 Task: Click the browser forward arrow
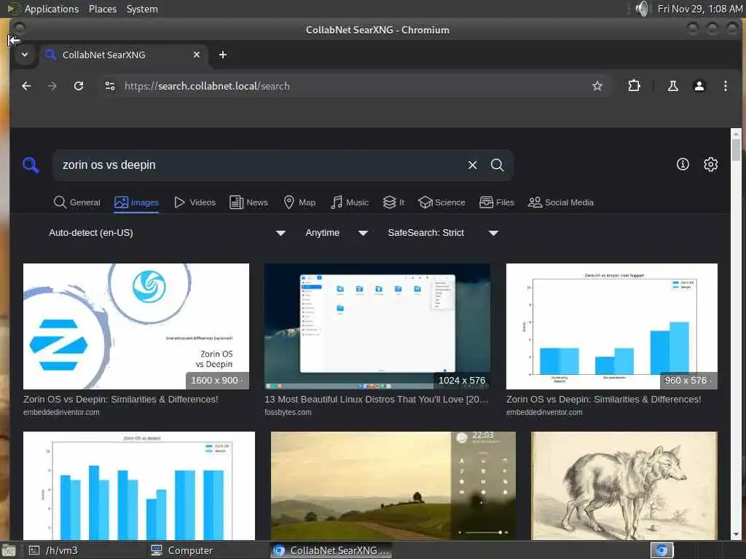coord(52,86)
